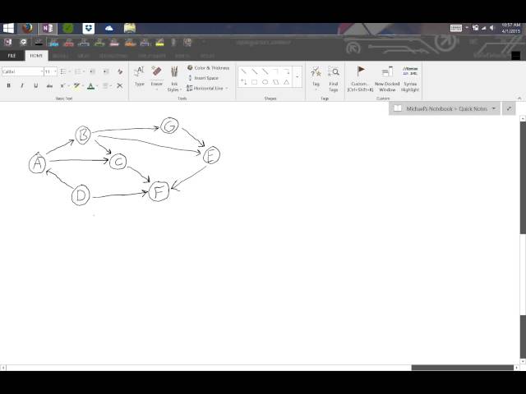Open Color & Thickness options
Screen dimensions: 526x394
point(208,67)
